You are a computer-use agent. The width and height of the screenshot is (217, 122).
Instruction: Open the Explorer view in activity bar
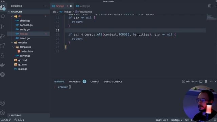pyautogui.click(x=3, y=7)
